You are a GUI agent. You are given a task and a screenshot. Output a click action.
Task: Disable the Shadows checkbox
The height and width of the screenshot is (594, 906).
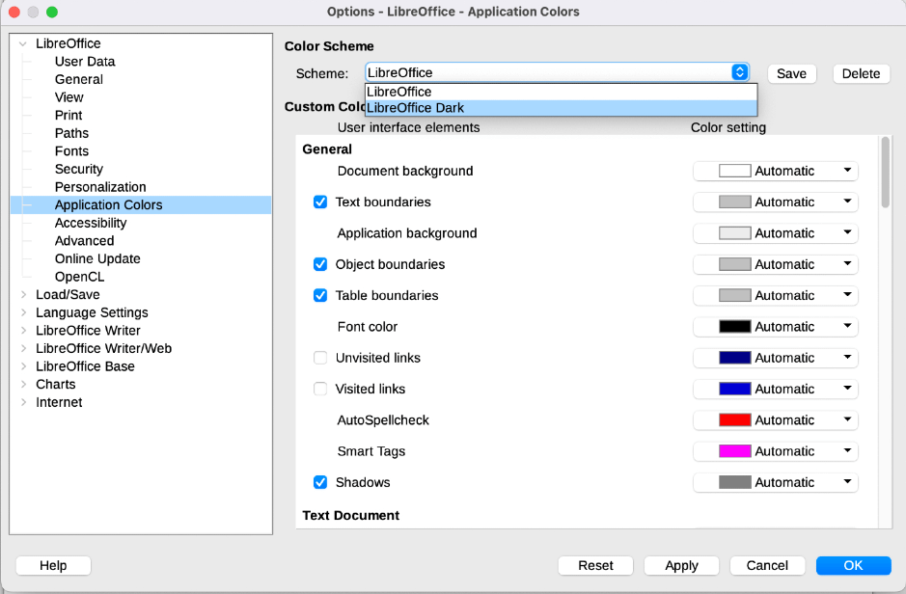(x=319, y=482)
